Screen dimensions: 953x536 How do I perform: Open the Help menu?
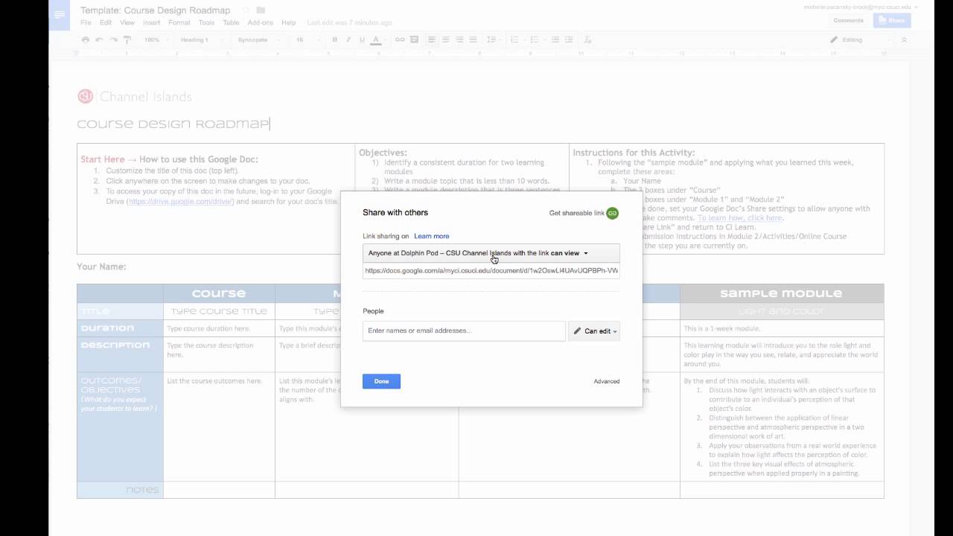coord(289,23)
